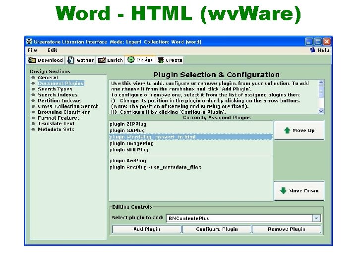Close the Greenstone Librarian Interface window
This screenshot has height=267, width=357.
pos(327,42)
